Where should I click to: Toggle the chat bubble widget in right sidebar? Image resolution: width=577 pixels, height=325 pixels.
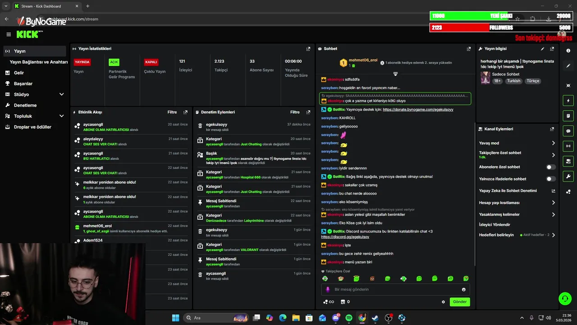568,131
